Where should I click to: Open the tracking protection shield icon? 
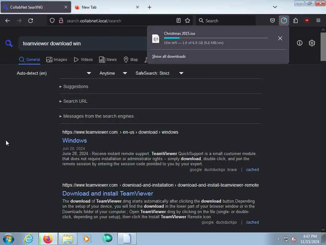pyautogui.click(x=52, y=20)
